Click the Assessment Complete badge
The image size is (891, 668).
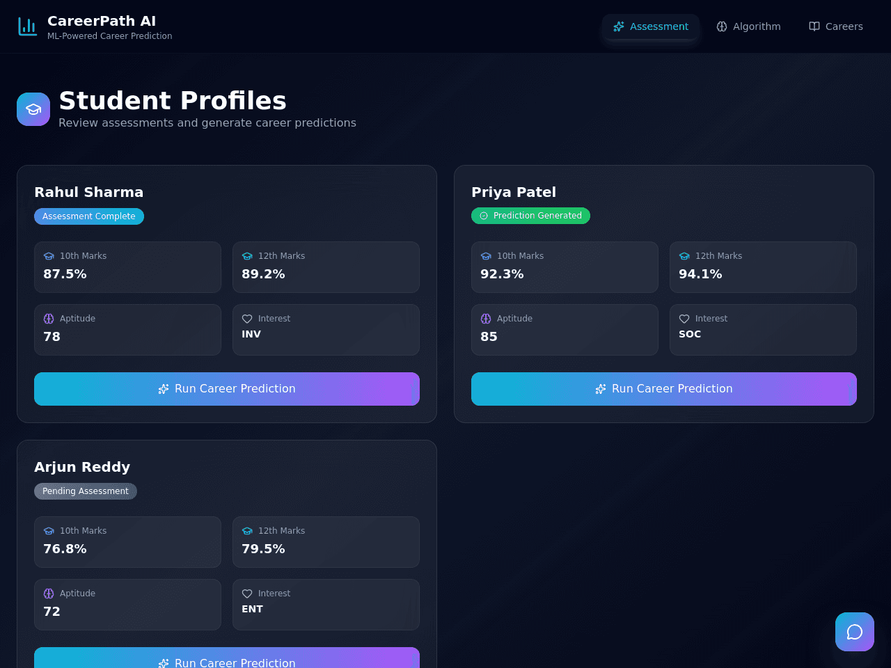89,216
